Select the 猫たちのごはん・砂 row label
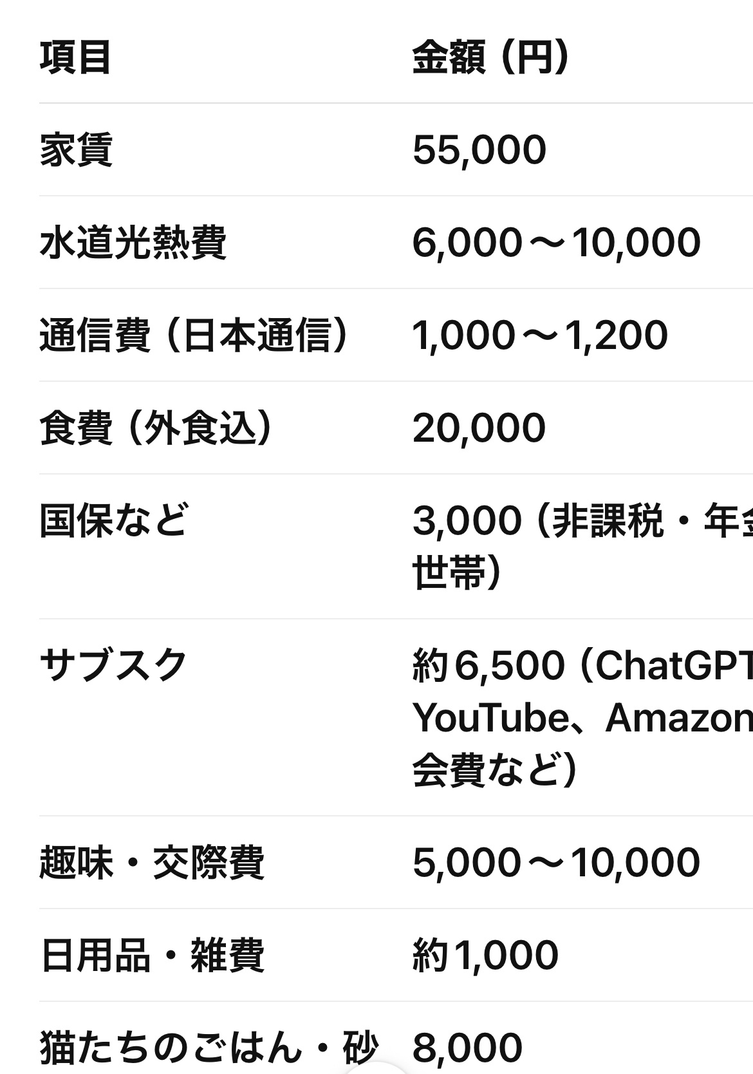The height and width of the screenshot is (1074, 753). (x=208, y=1048)
